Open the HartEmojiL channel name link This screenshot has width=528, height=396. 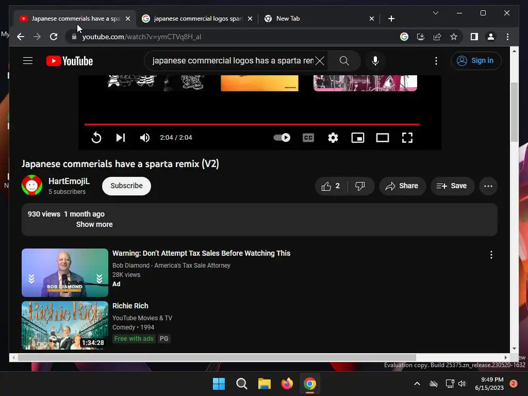pos(69,181)
